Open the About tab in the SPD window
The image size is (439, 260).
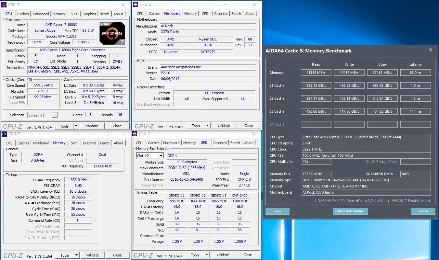coord(249,143)
